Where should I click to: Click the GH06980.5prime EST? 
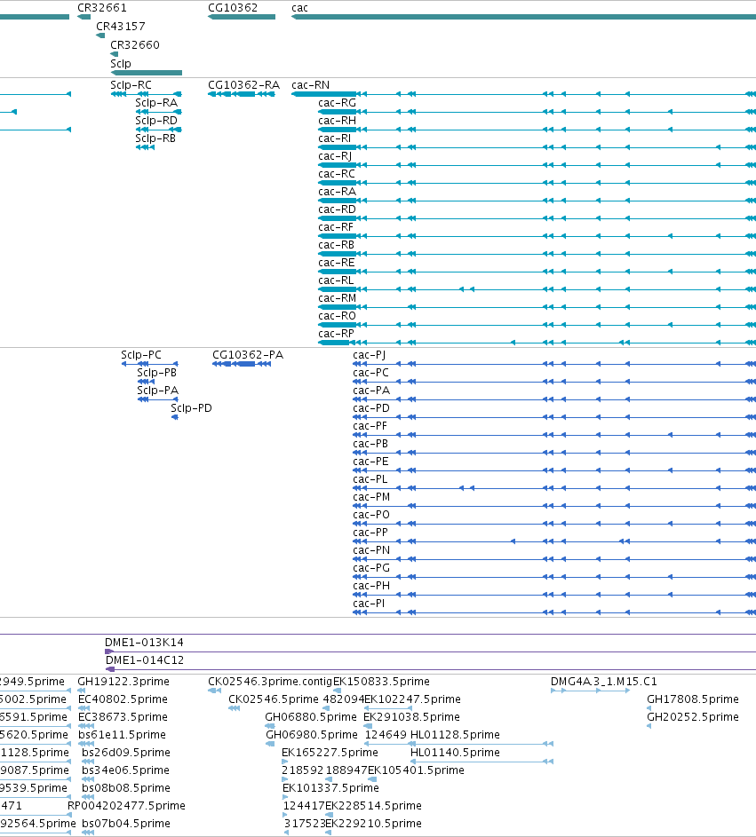[x=270, y=744]
